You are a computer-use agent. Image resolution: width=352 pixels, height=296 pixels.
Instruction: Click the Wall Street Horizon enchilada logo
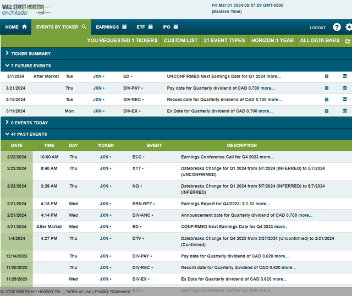coord(26,10)
